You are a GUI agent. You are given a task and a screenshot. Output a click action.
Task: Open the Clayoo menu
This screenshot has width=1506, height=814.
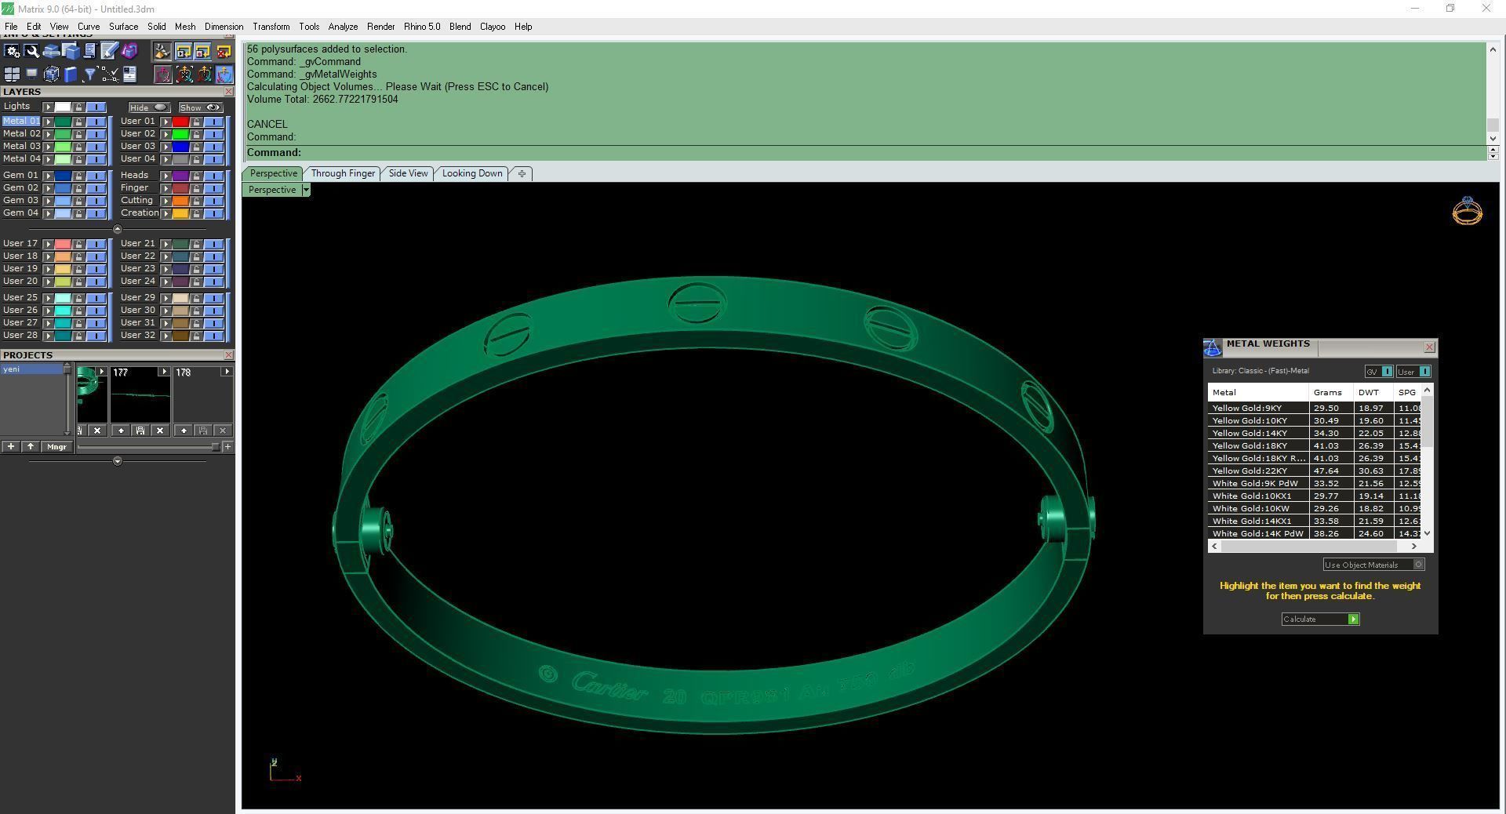[x=493, y=27]
